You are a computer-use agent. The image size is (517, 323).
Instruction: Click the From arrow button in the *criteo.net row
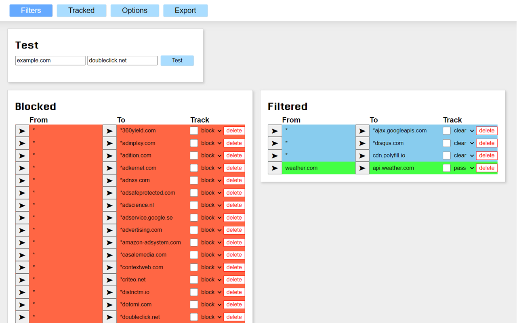pos(22,280)
